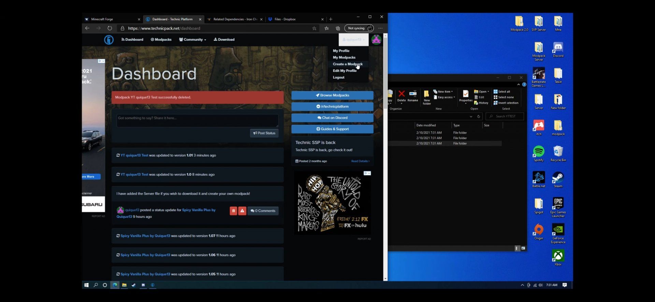655x302 pixels.
Task: Expand the Community dropdown in the site navbar
Action: point(192,39)
